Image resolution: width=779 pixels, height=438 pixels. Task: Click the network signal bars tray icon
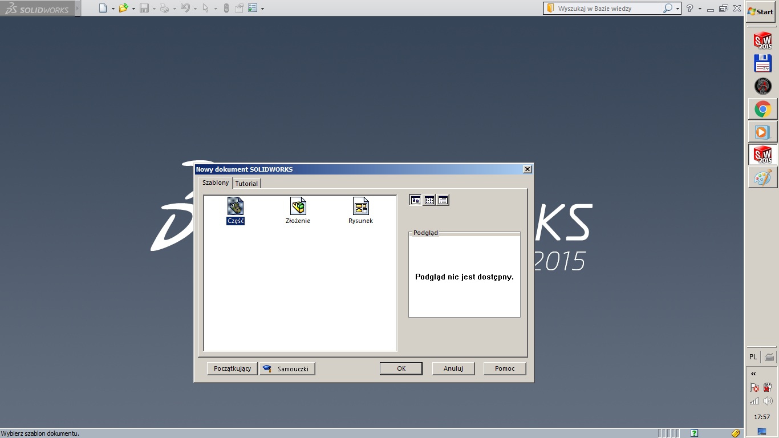[x=754, y=401]
